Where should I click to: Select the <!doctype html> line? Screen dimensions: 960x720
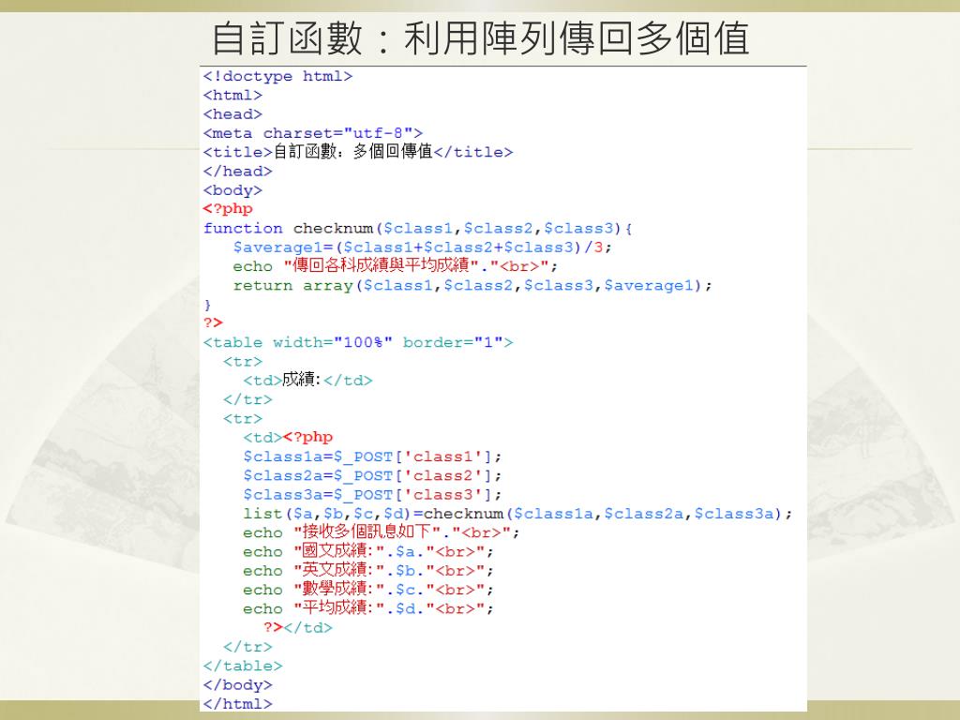pyautogui.click(x=277, y=77)
